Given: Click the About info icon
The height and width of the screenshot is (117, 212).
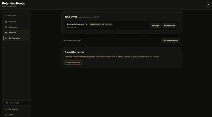Looking at the screenshot, I should 6,115.
